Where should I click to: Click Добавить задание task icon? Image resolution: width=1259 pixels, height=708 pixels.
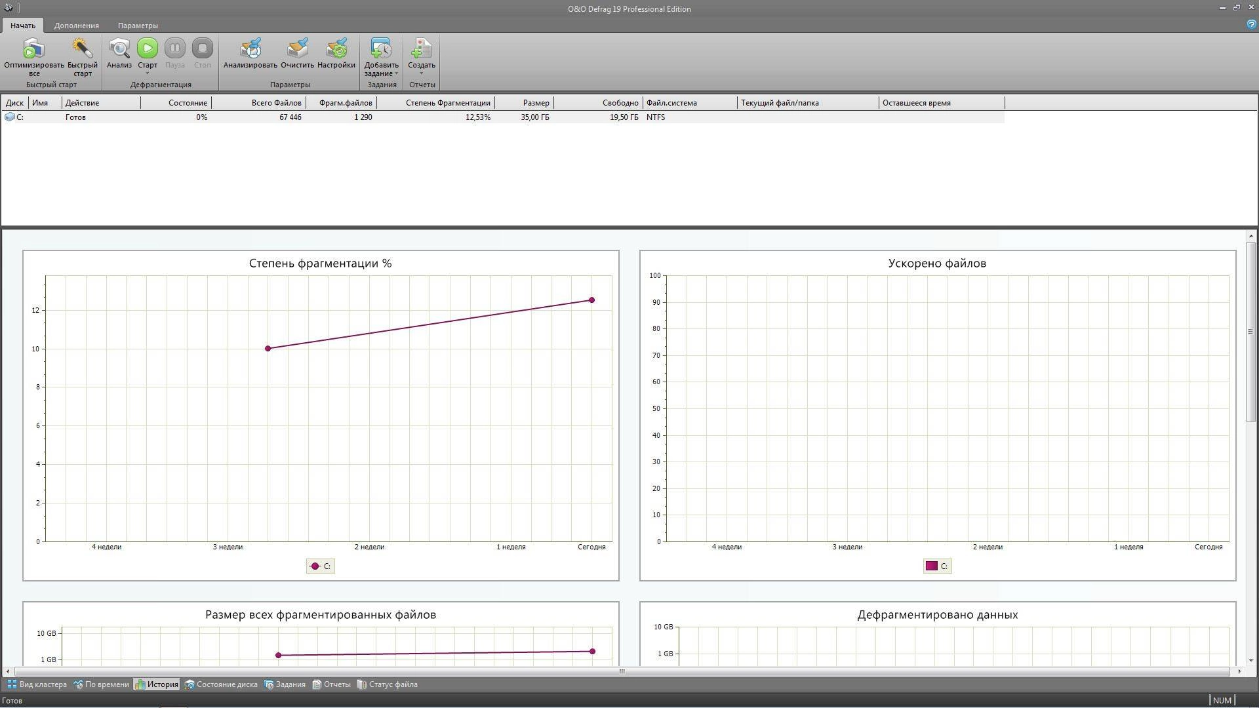[381, 49]
